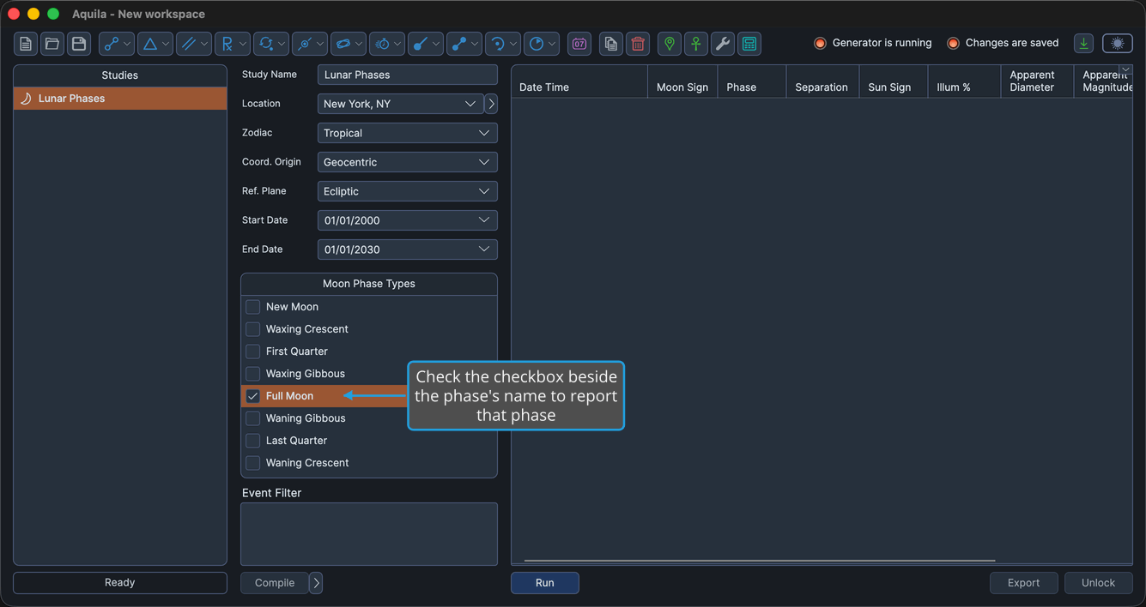
Task: Toggle theme with the sun icon
Action: [x=1118, y=44]
